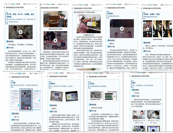Screen dimensions: 173x133
Task: Open the more options menu in the 杨莉莉 article
Action: pyautogui.click(x=137, y=8)
